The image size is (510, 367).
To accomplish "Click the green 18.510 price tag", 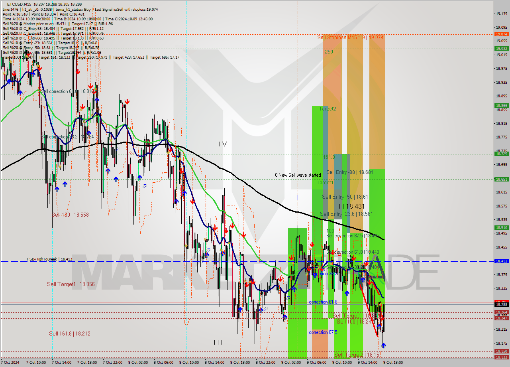I will [x=501, y=228].
